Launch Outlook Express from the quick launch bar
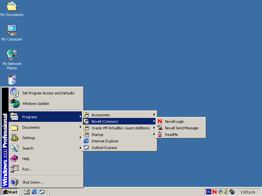This screenshot has height=196, width=262. tap(42, 192)
